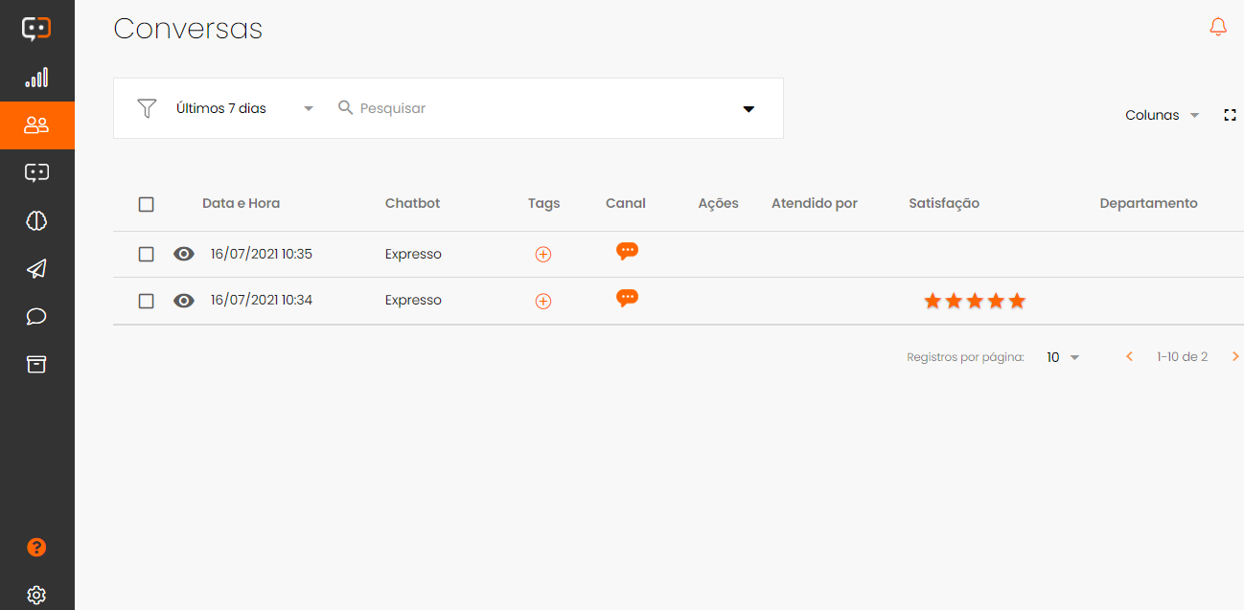Open the notifications bell icon

pos(1218,27)
